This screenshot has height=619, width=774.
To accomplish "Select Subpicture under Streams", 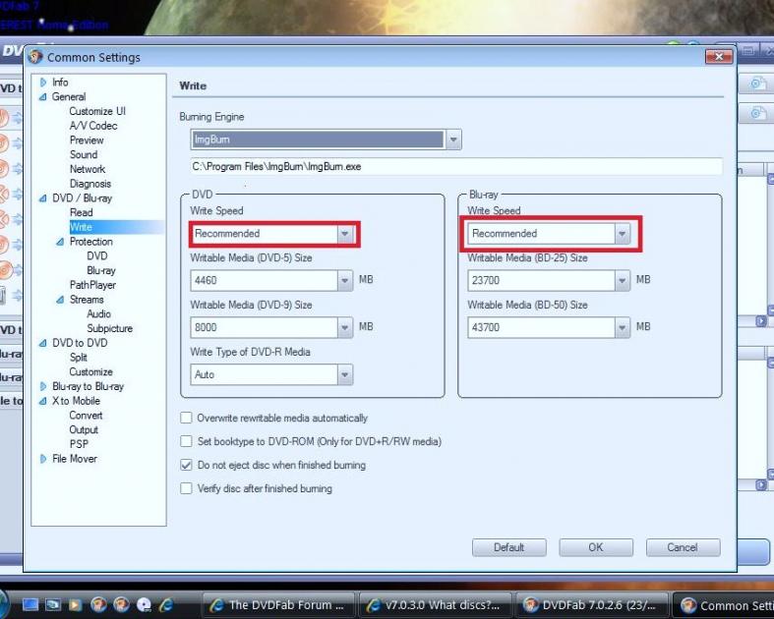I will point(109,328).
